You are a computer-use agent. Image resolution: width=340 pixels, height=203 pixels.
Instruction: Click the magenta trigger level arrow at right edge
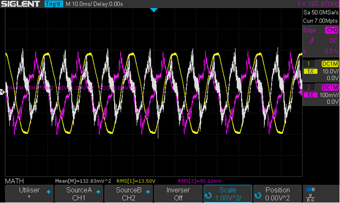coord(301,93)
